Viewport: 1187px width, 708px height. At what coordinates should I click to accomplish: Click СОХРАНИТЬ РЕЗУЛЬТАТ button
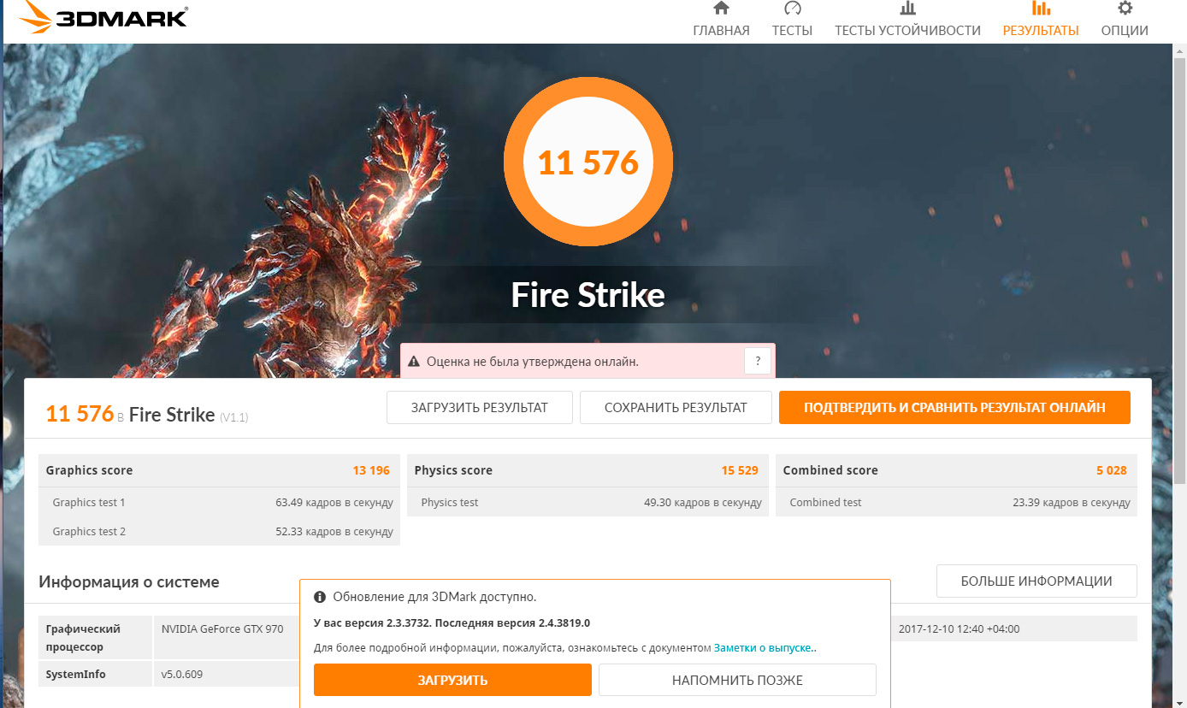click(x=676, y=408)
